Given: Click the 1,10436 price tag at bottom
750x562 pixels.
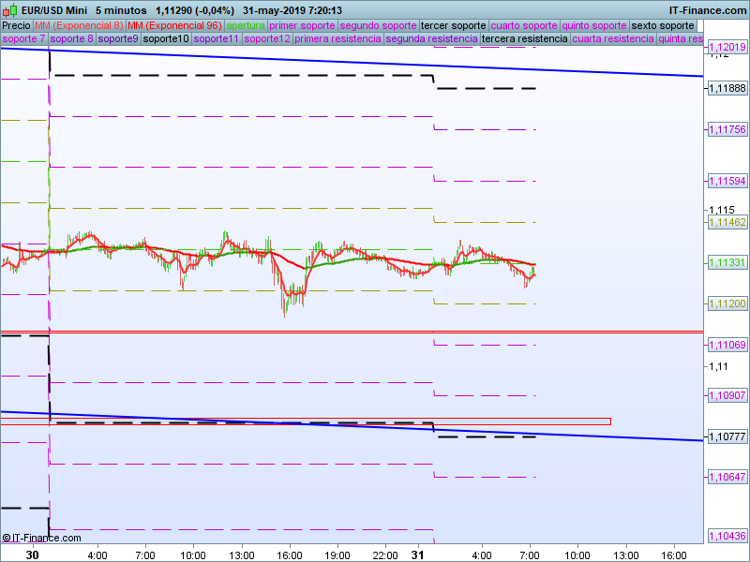Looking at the screenshot, I should coord(727,536).
